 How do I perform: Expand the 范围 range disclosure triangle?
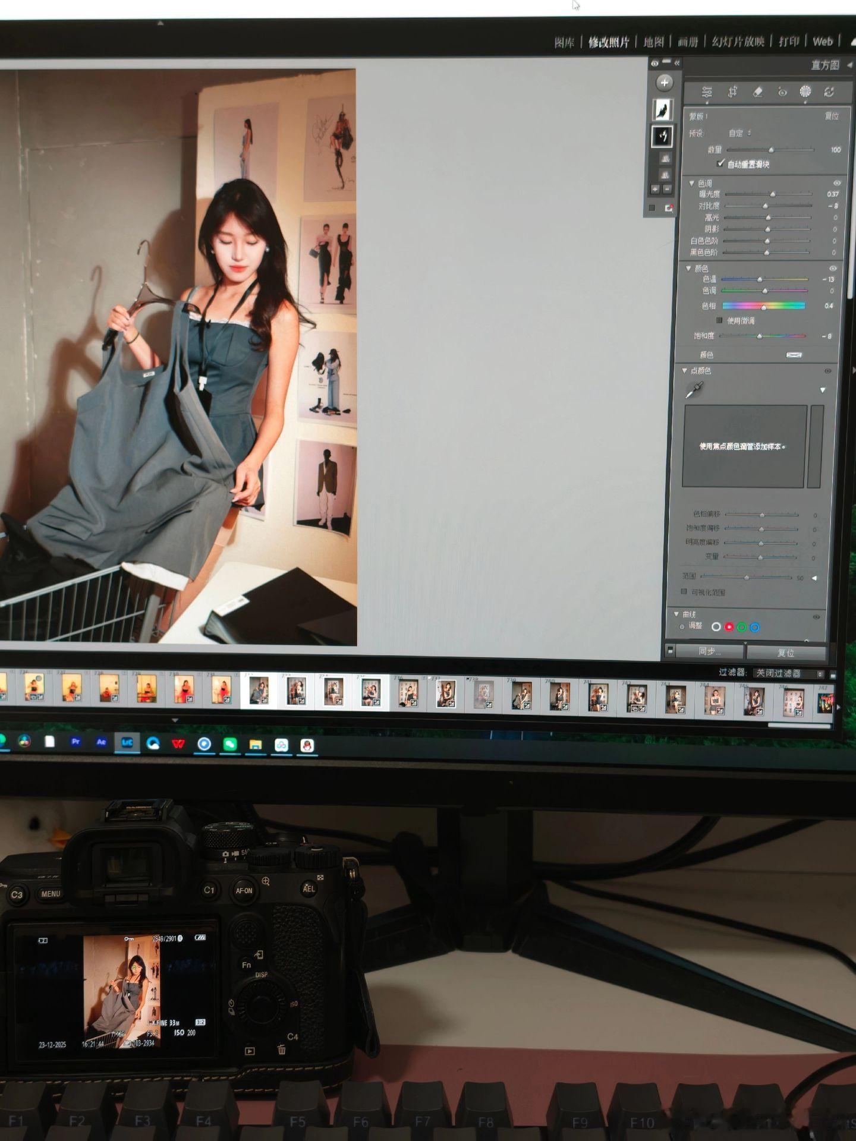click(814, 578)
